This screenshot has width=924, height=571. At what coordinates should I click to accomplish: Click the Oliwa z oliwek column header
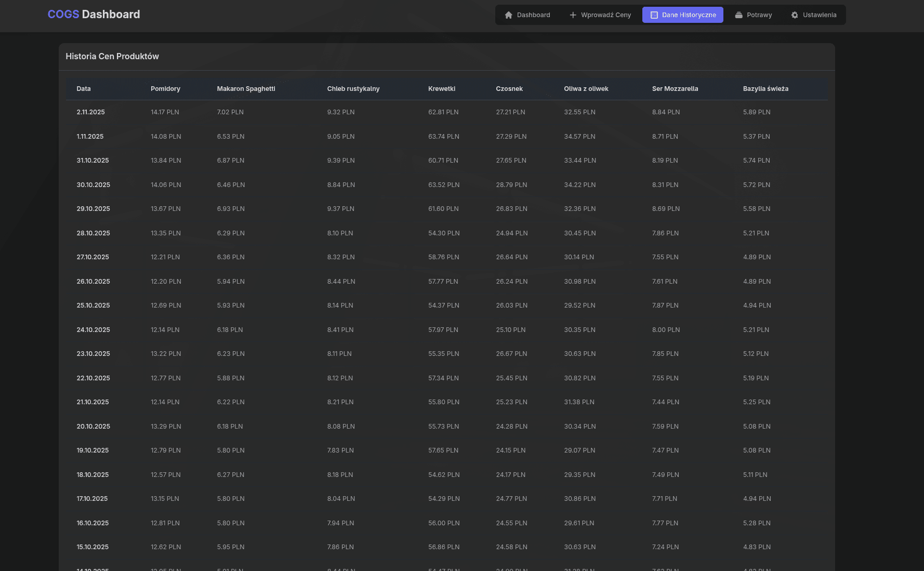point(586,88)
